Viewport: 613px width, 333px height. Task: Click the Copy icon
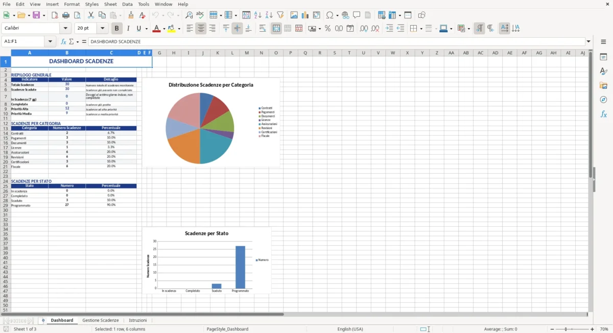[x=102, y=15]
